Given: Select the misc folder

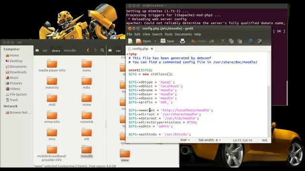Looking at the screenshot, I should click(x=52, y=134).
